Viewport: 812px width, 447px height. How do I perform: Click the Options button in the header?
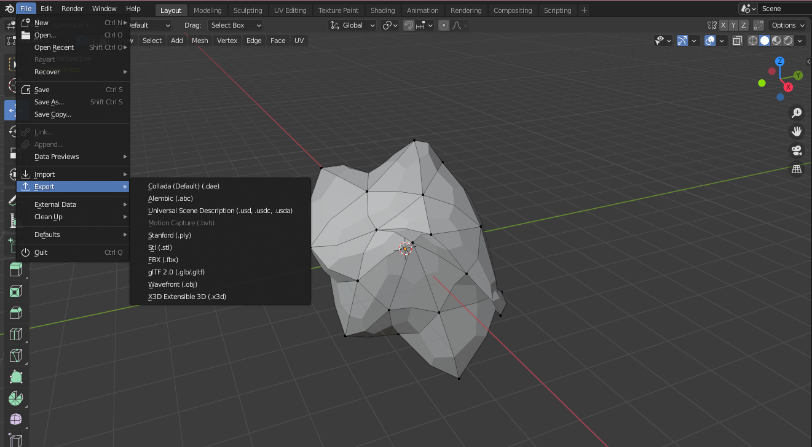[787, 25]
